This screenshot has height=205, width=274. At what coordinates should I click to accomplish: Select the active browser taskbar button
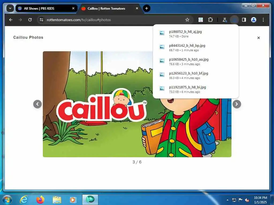(x=90, y=200)
